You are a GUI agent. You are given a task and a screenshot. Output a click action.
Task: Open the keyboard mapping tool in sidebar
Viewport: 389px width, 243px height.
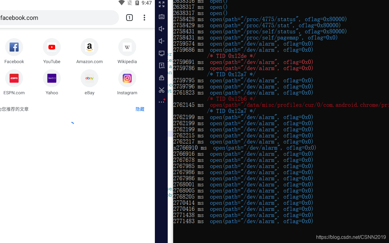tap(162, 17)
